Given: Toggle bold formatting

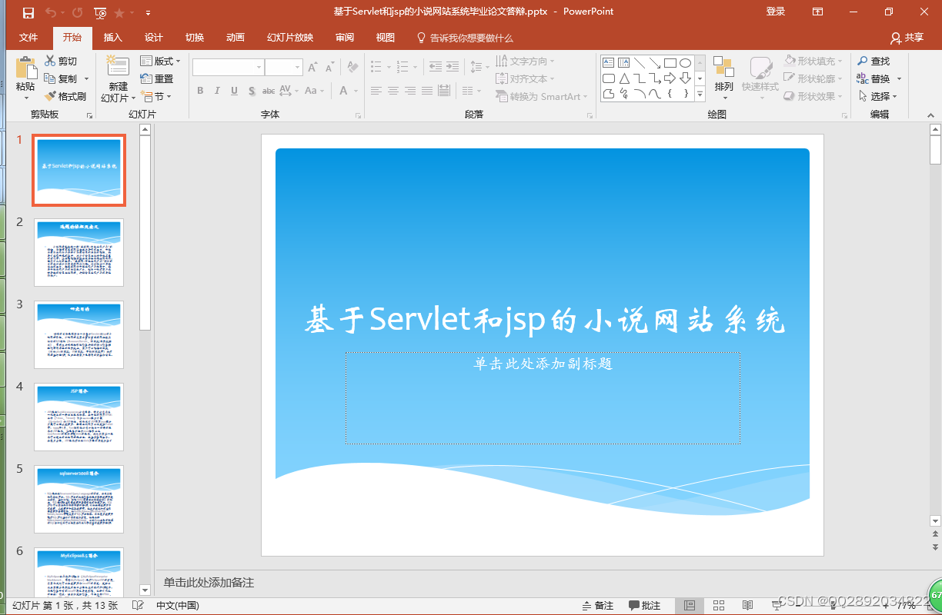Looking at the screenshot, I should pos(199,90).
